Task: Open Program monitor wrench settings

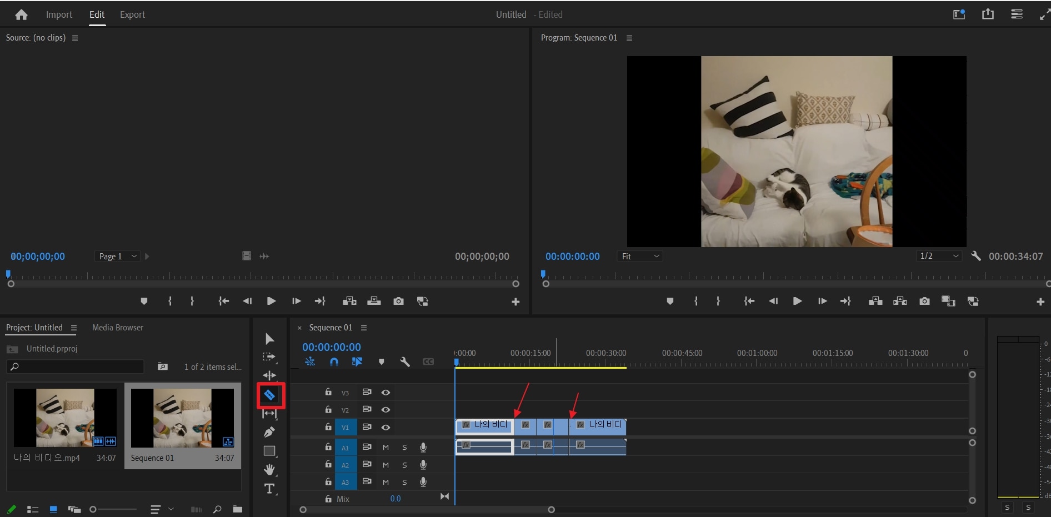Action: pos(976,256)
